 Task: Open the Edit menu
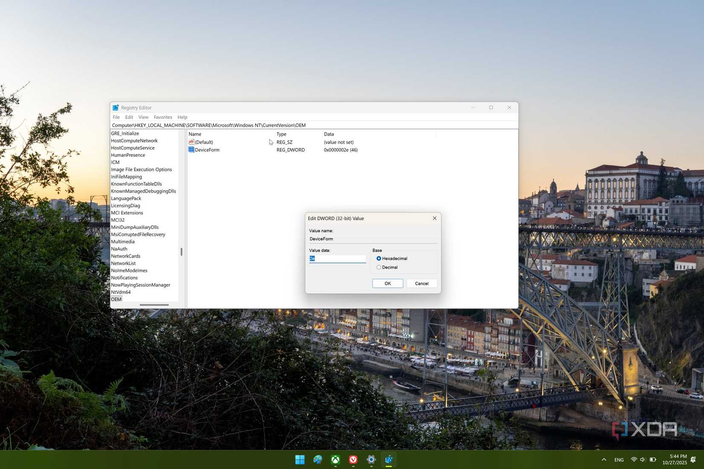(129, 117)
